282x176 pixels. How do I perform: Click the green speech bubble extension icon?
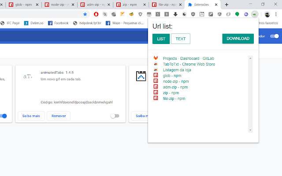237,14
